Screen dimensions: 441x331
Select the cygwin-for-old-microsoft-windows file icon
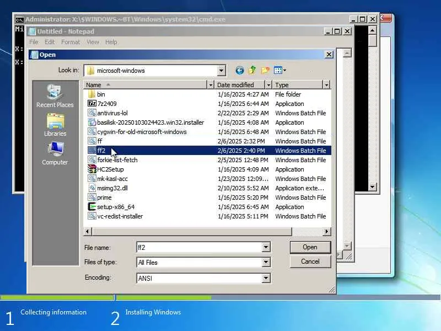pyautogui.click(x=92, y=131)
